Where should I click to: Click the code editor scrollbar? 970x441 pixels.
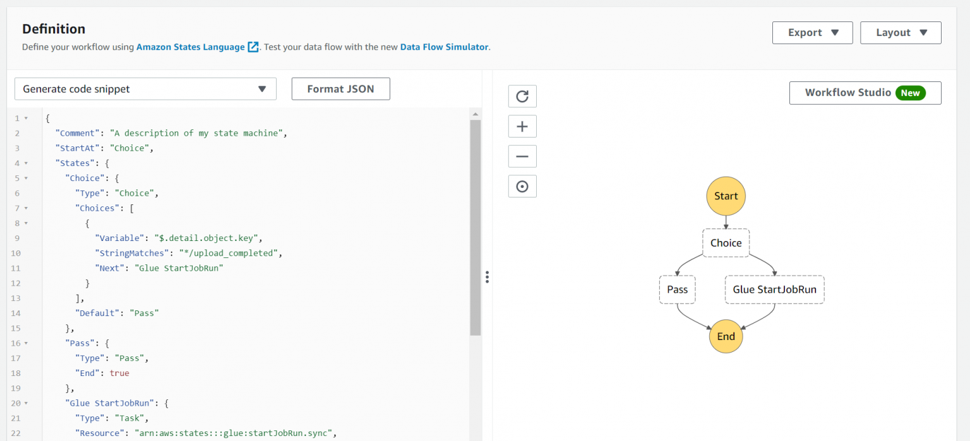tap(476, 221)
